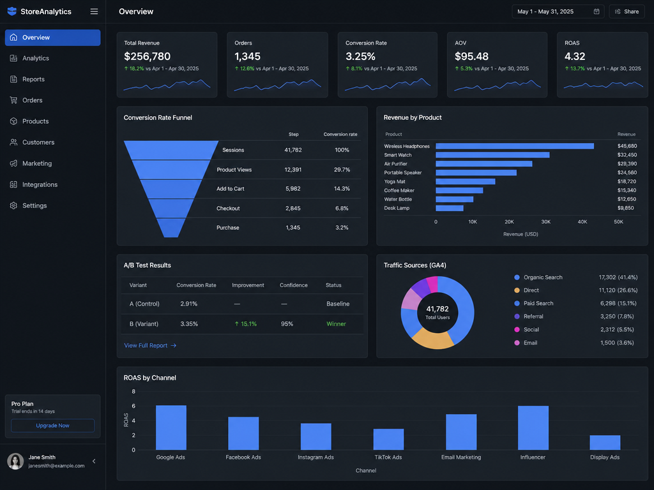Image resolution: width=654 pixels, height=490 pixels.
Task: Click the Customers people icon
Action: coord(14,142)
